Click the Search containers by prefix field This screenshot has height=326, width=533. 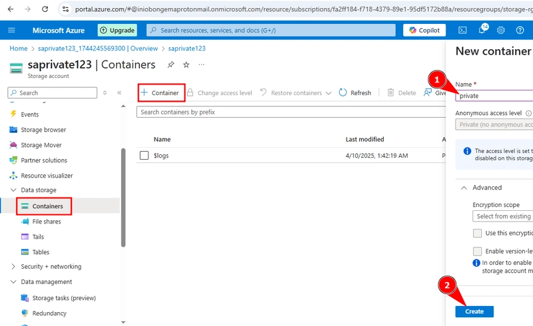tap(291, 112)
